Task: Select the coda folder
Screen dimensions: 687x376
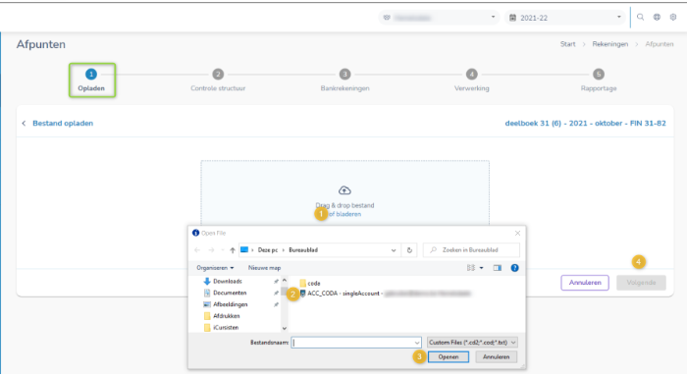Action: coord(310,283)
